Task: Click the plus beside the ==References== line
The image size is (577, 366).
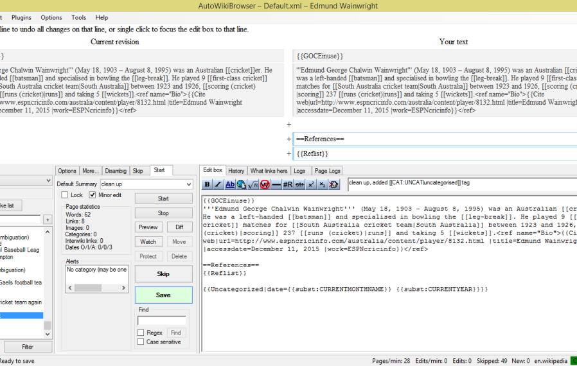Action: (289, 139)
